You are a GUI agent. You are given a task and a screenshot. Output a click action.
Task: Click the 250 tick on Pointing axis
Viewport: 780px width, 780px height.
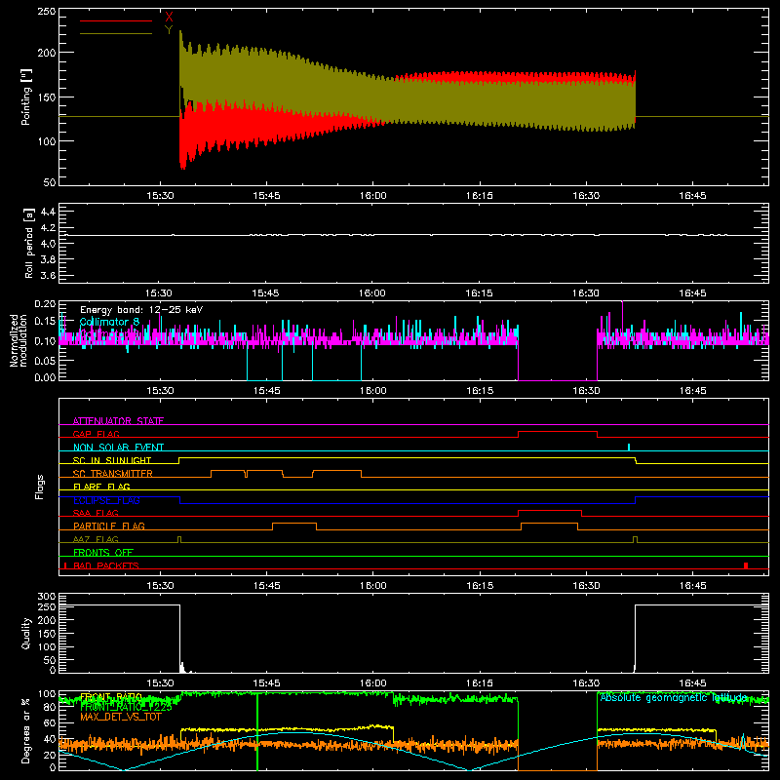click(x=46, y=12)
